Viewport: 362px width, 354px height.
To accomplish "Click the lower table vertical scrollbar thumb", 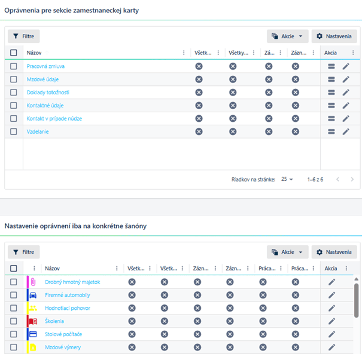I will coord(357,300).
